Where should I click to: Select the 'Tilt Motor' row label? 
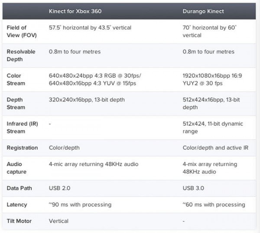click(19, 221)
